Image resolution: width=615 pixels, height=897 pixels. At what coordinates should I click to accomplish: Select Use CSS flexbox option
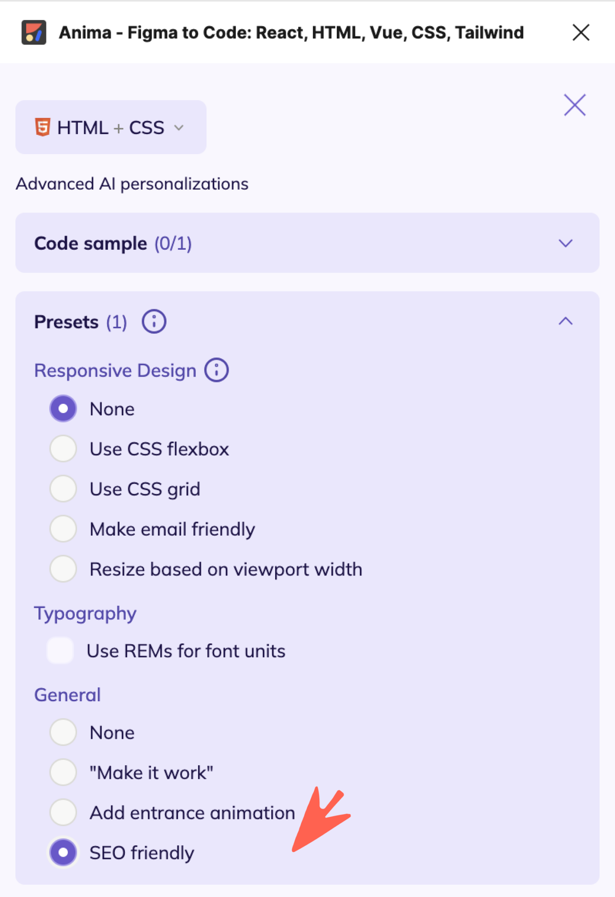[x=63, y=448]
